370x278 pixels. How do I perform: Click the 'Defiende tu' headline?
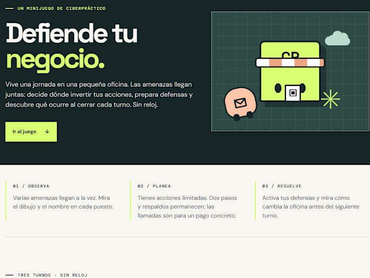[72, 33]
